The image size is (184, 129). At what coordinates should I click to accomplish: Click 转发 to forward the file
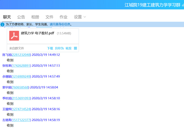tap(68, 48)
